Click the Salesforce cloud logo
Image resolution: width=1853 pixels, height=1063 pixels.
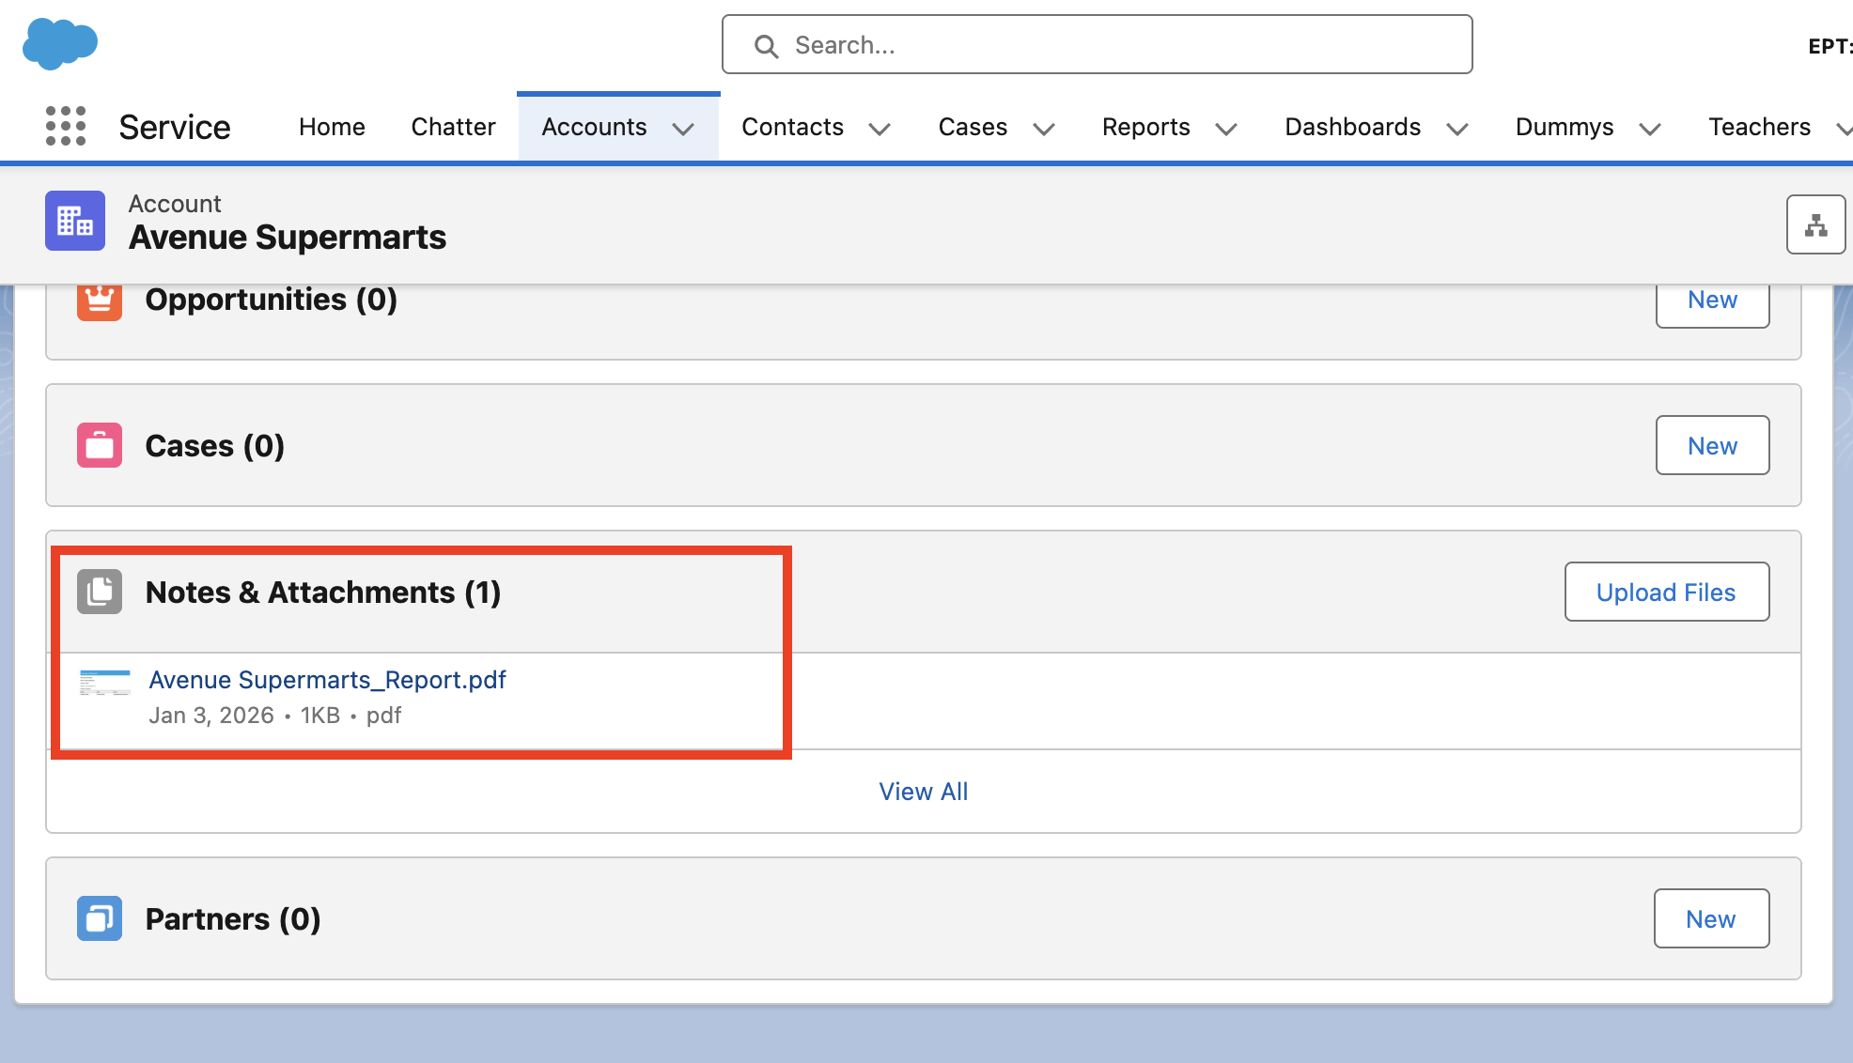tap(60, 44)
